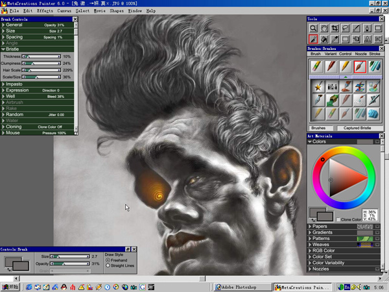Switch to Adobe Photoshop in taskbar
389x292 pixels.
[243, 287]
